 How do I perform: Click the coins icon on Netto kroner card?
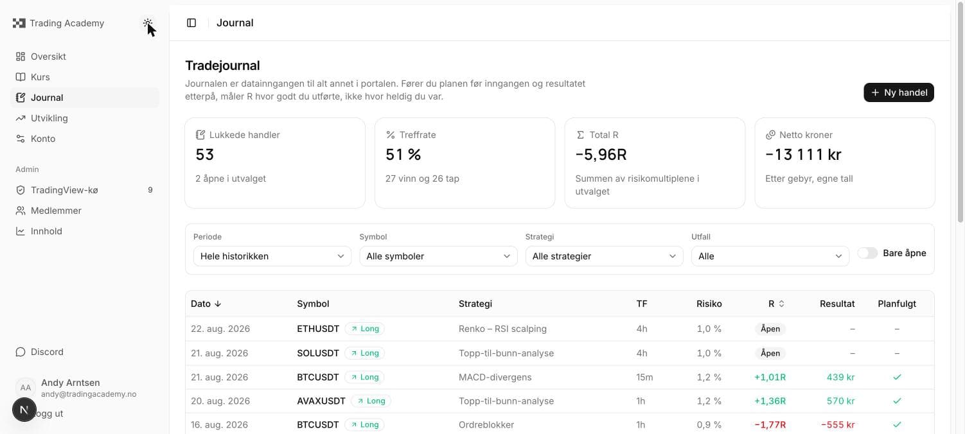770,135
